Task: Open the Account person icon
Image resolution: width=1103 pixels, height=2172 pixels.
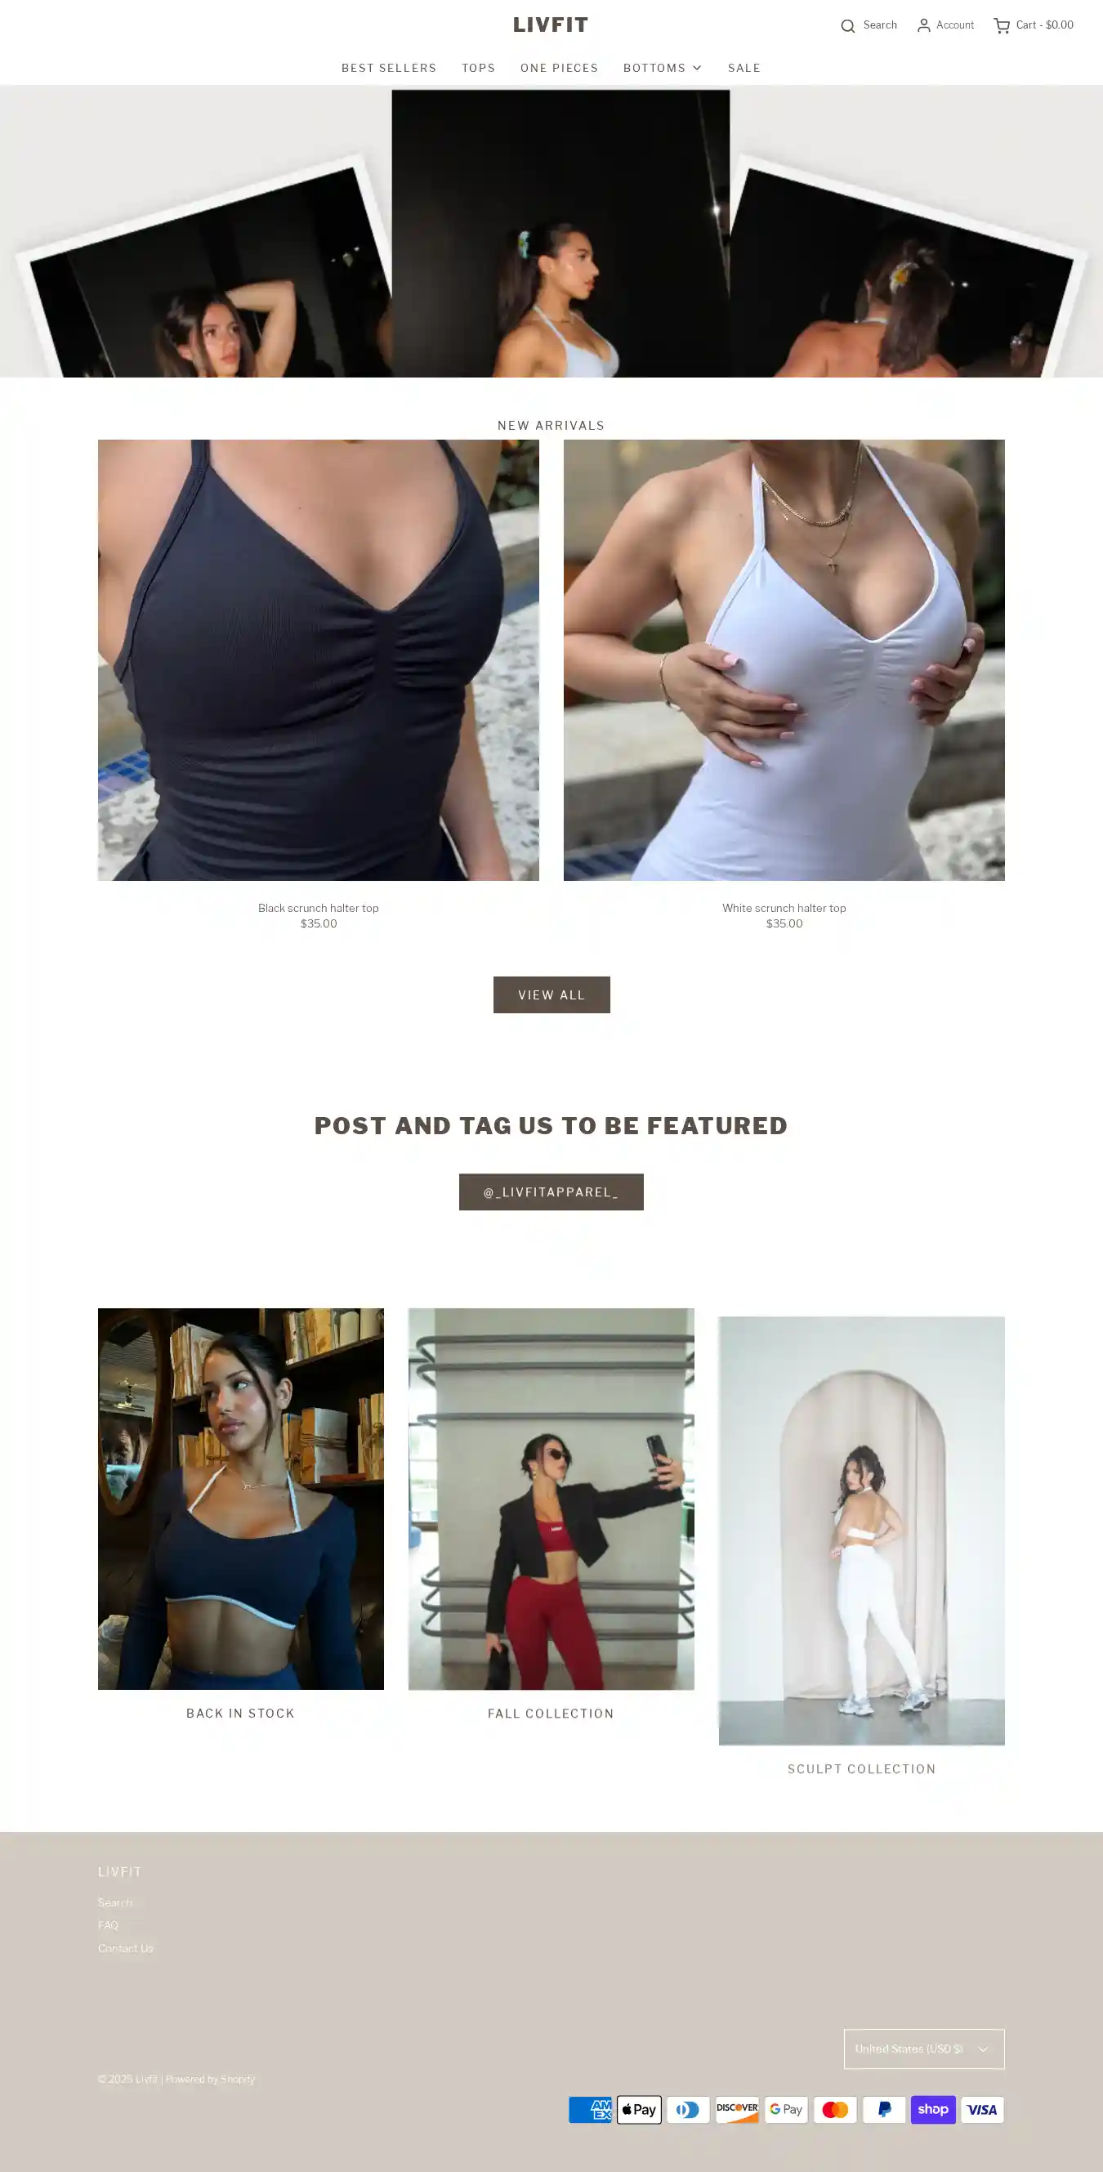Action: coord(923,25)
